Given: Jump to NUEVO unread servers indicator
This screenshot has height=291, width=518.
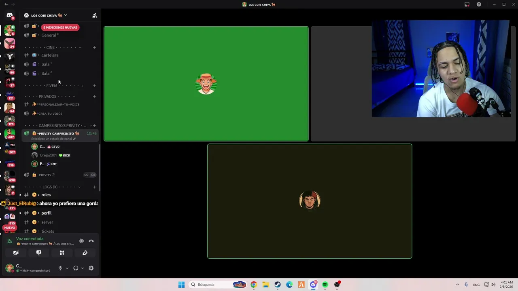Looking at the screenshot, I should pos(10,228).
